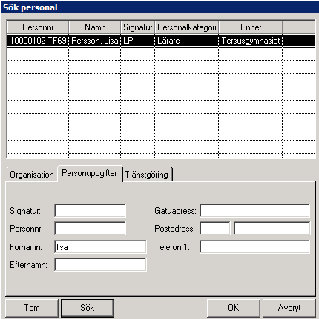The width and height of the screenshot is (319, 319).
Task: Sort by the Namn column header
Action: [95, 27]
